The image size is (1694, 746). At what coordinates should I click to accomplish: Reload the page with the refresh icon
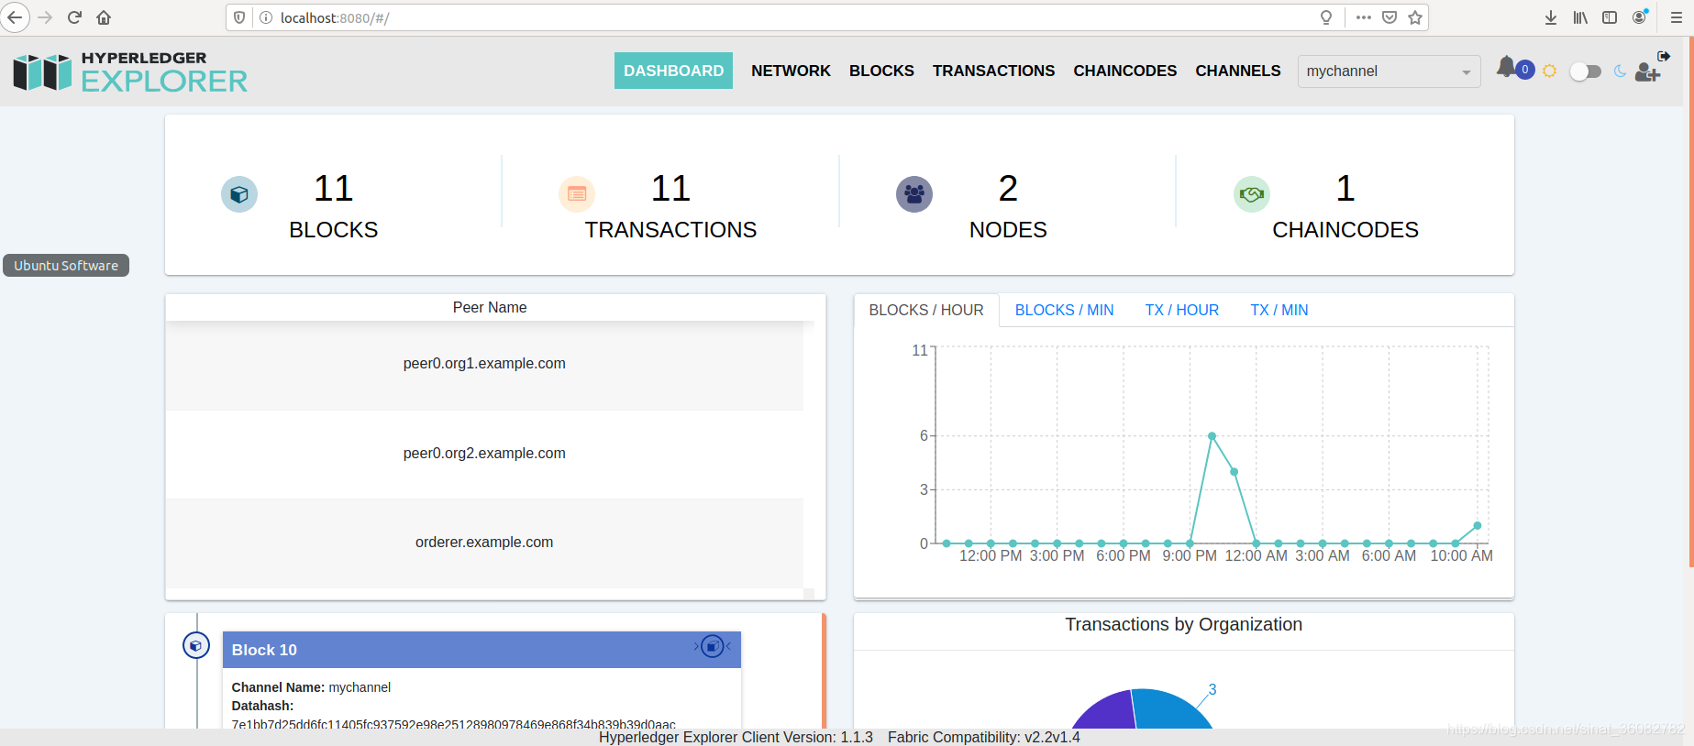coord(75,17)
